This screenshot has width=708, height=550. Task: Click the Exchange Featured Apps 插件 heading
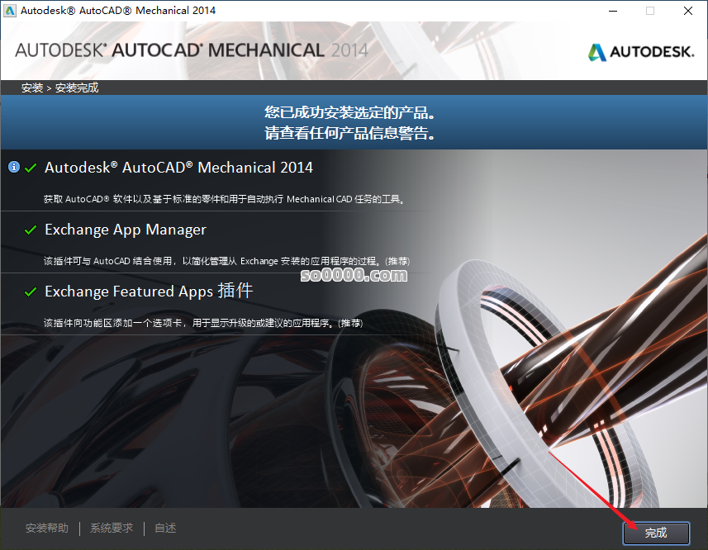click(x=149, y=292)
